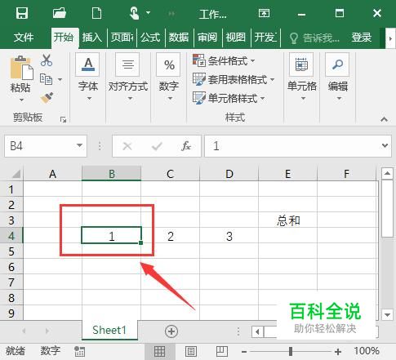This screenshot has width=396, height=360.
Task: Click the cancel X in formula bar
Action: point(127,146)
